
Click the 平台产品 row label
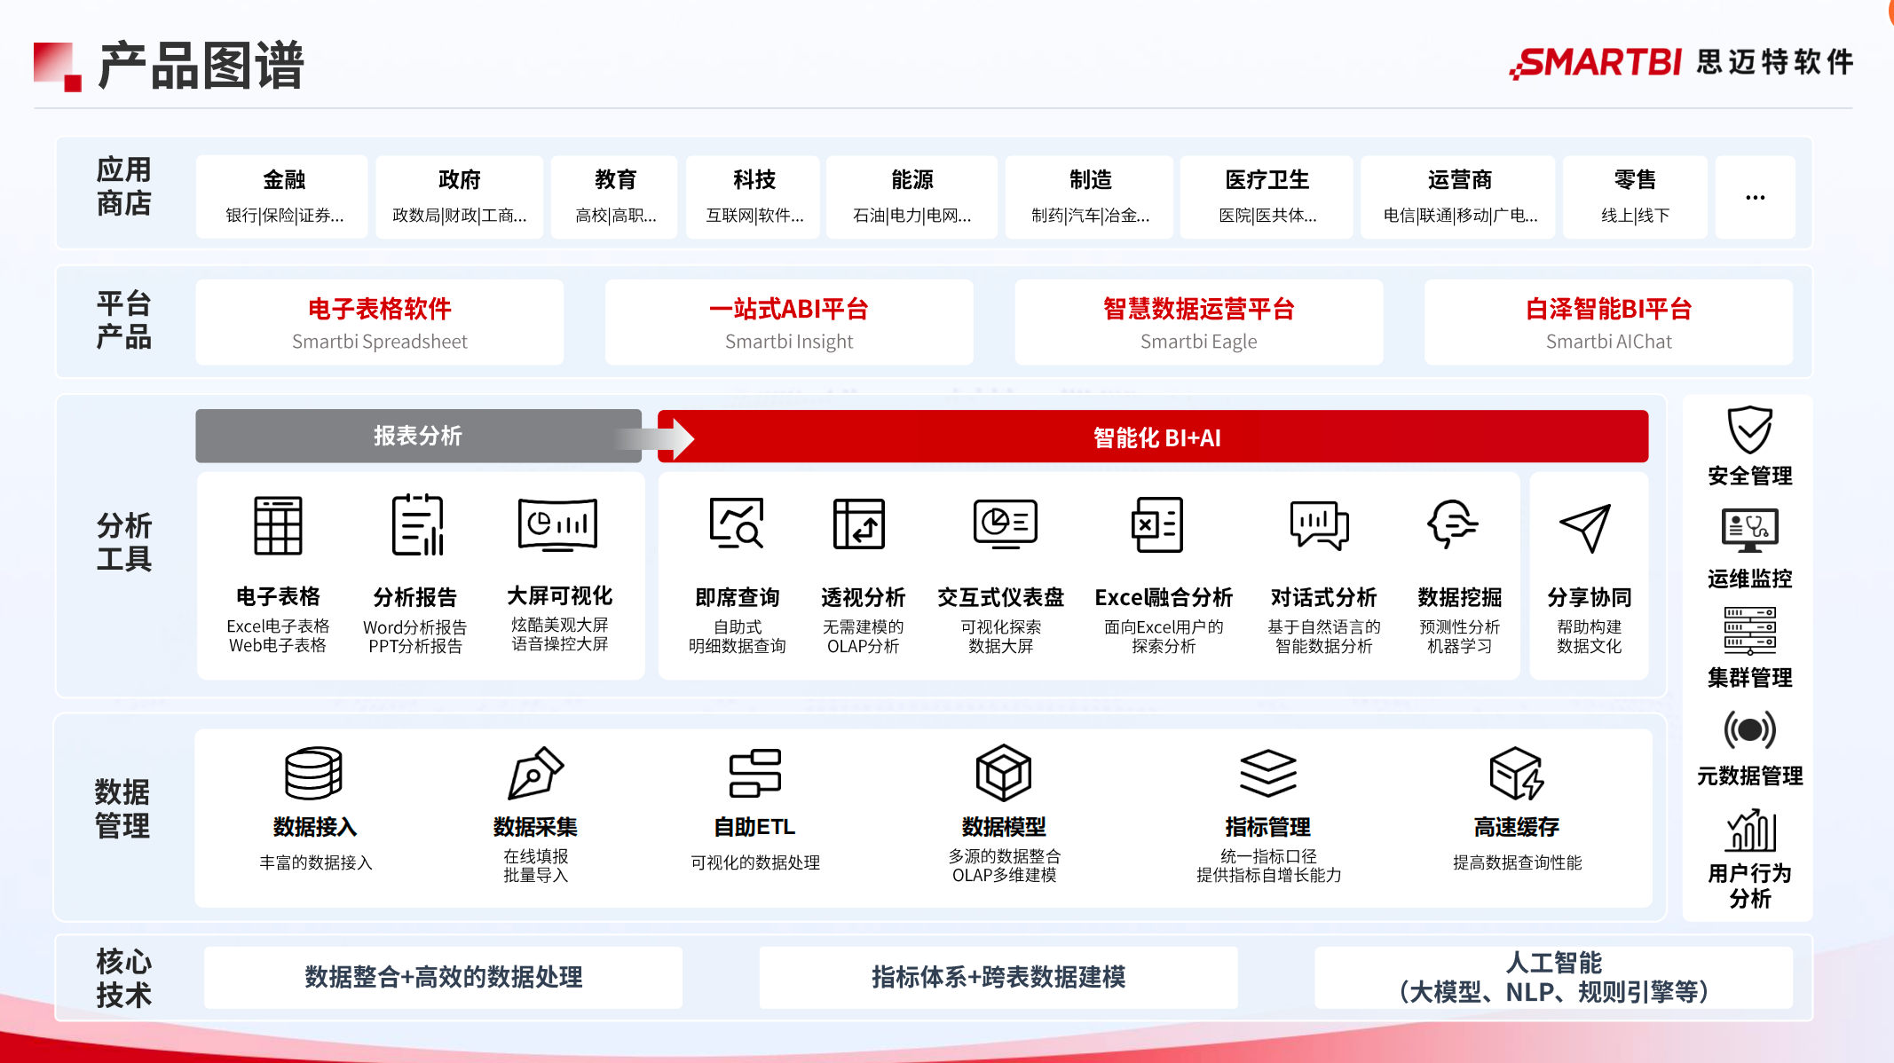(x=124, y=319)
